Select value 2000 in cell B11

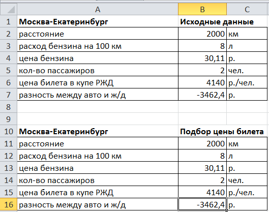tap(216, 143)
